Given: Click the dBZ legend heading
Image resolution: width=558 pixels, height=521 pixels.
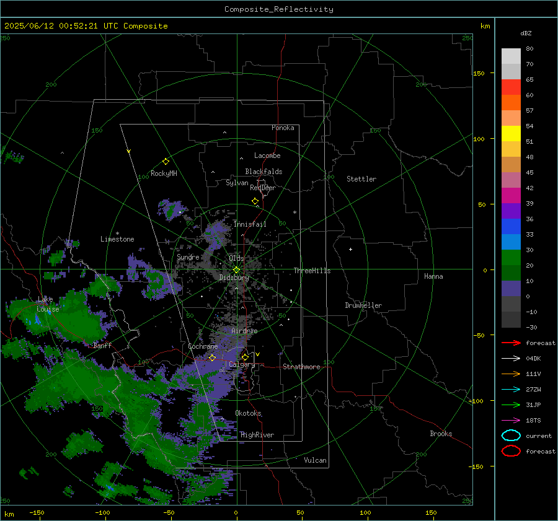Looking at the screenshot, I should (x=526, y=33).
